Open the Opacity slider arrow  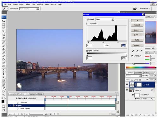click(x=155, y=76)
